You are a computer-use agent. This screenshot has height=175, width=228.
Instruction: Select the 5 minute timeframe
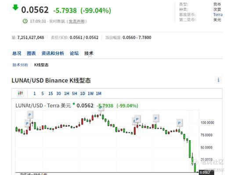coord(43,94)
